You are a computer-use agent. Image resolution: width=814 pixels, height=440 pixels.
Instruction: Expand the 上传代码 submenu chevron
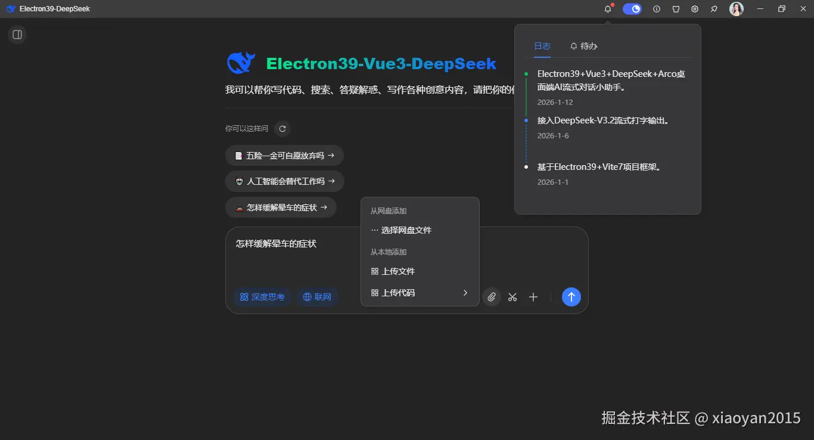pyautogui.click(x=465, y=293)
